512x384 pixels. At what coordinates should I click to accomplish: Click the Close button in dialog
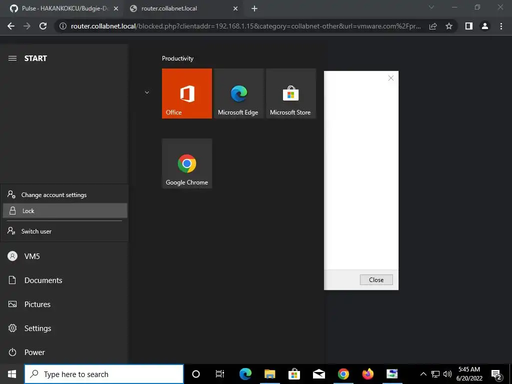[376, 280]
